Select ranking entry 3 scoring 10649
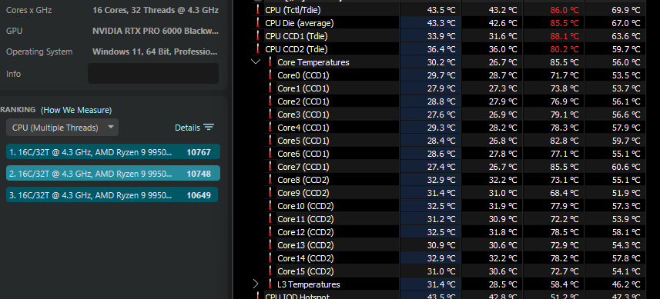 112,195
